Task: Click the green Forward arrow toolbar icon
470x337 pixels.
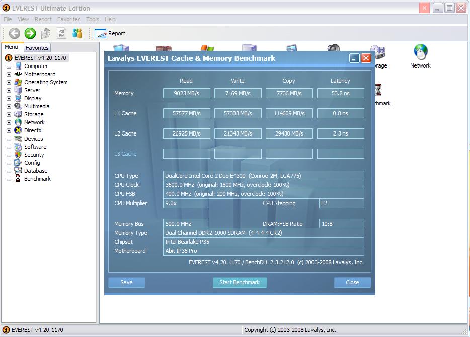Action: [30, 33]
